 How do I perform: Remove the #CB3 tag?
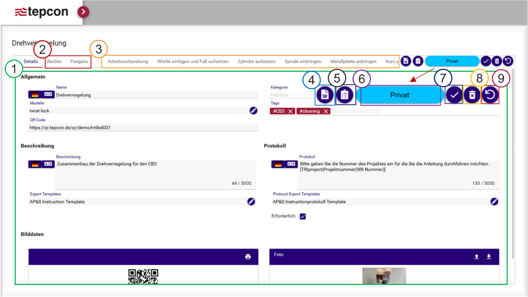tap(290, 111)
